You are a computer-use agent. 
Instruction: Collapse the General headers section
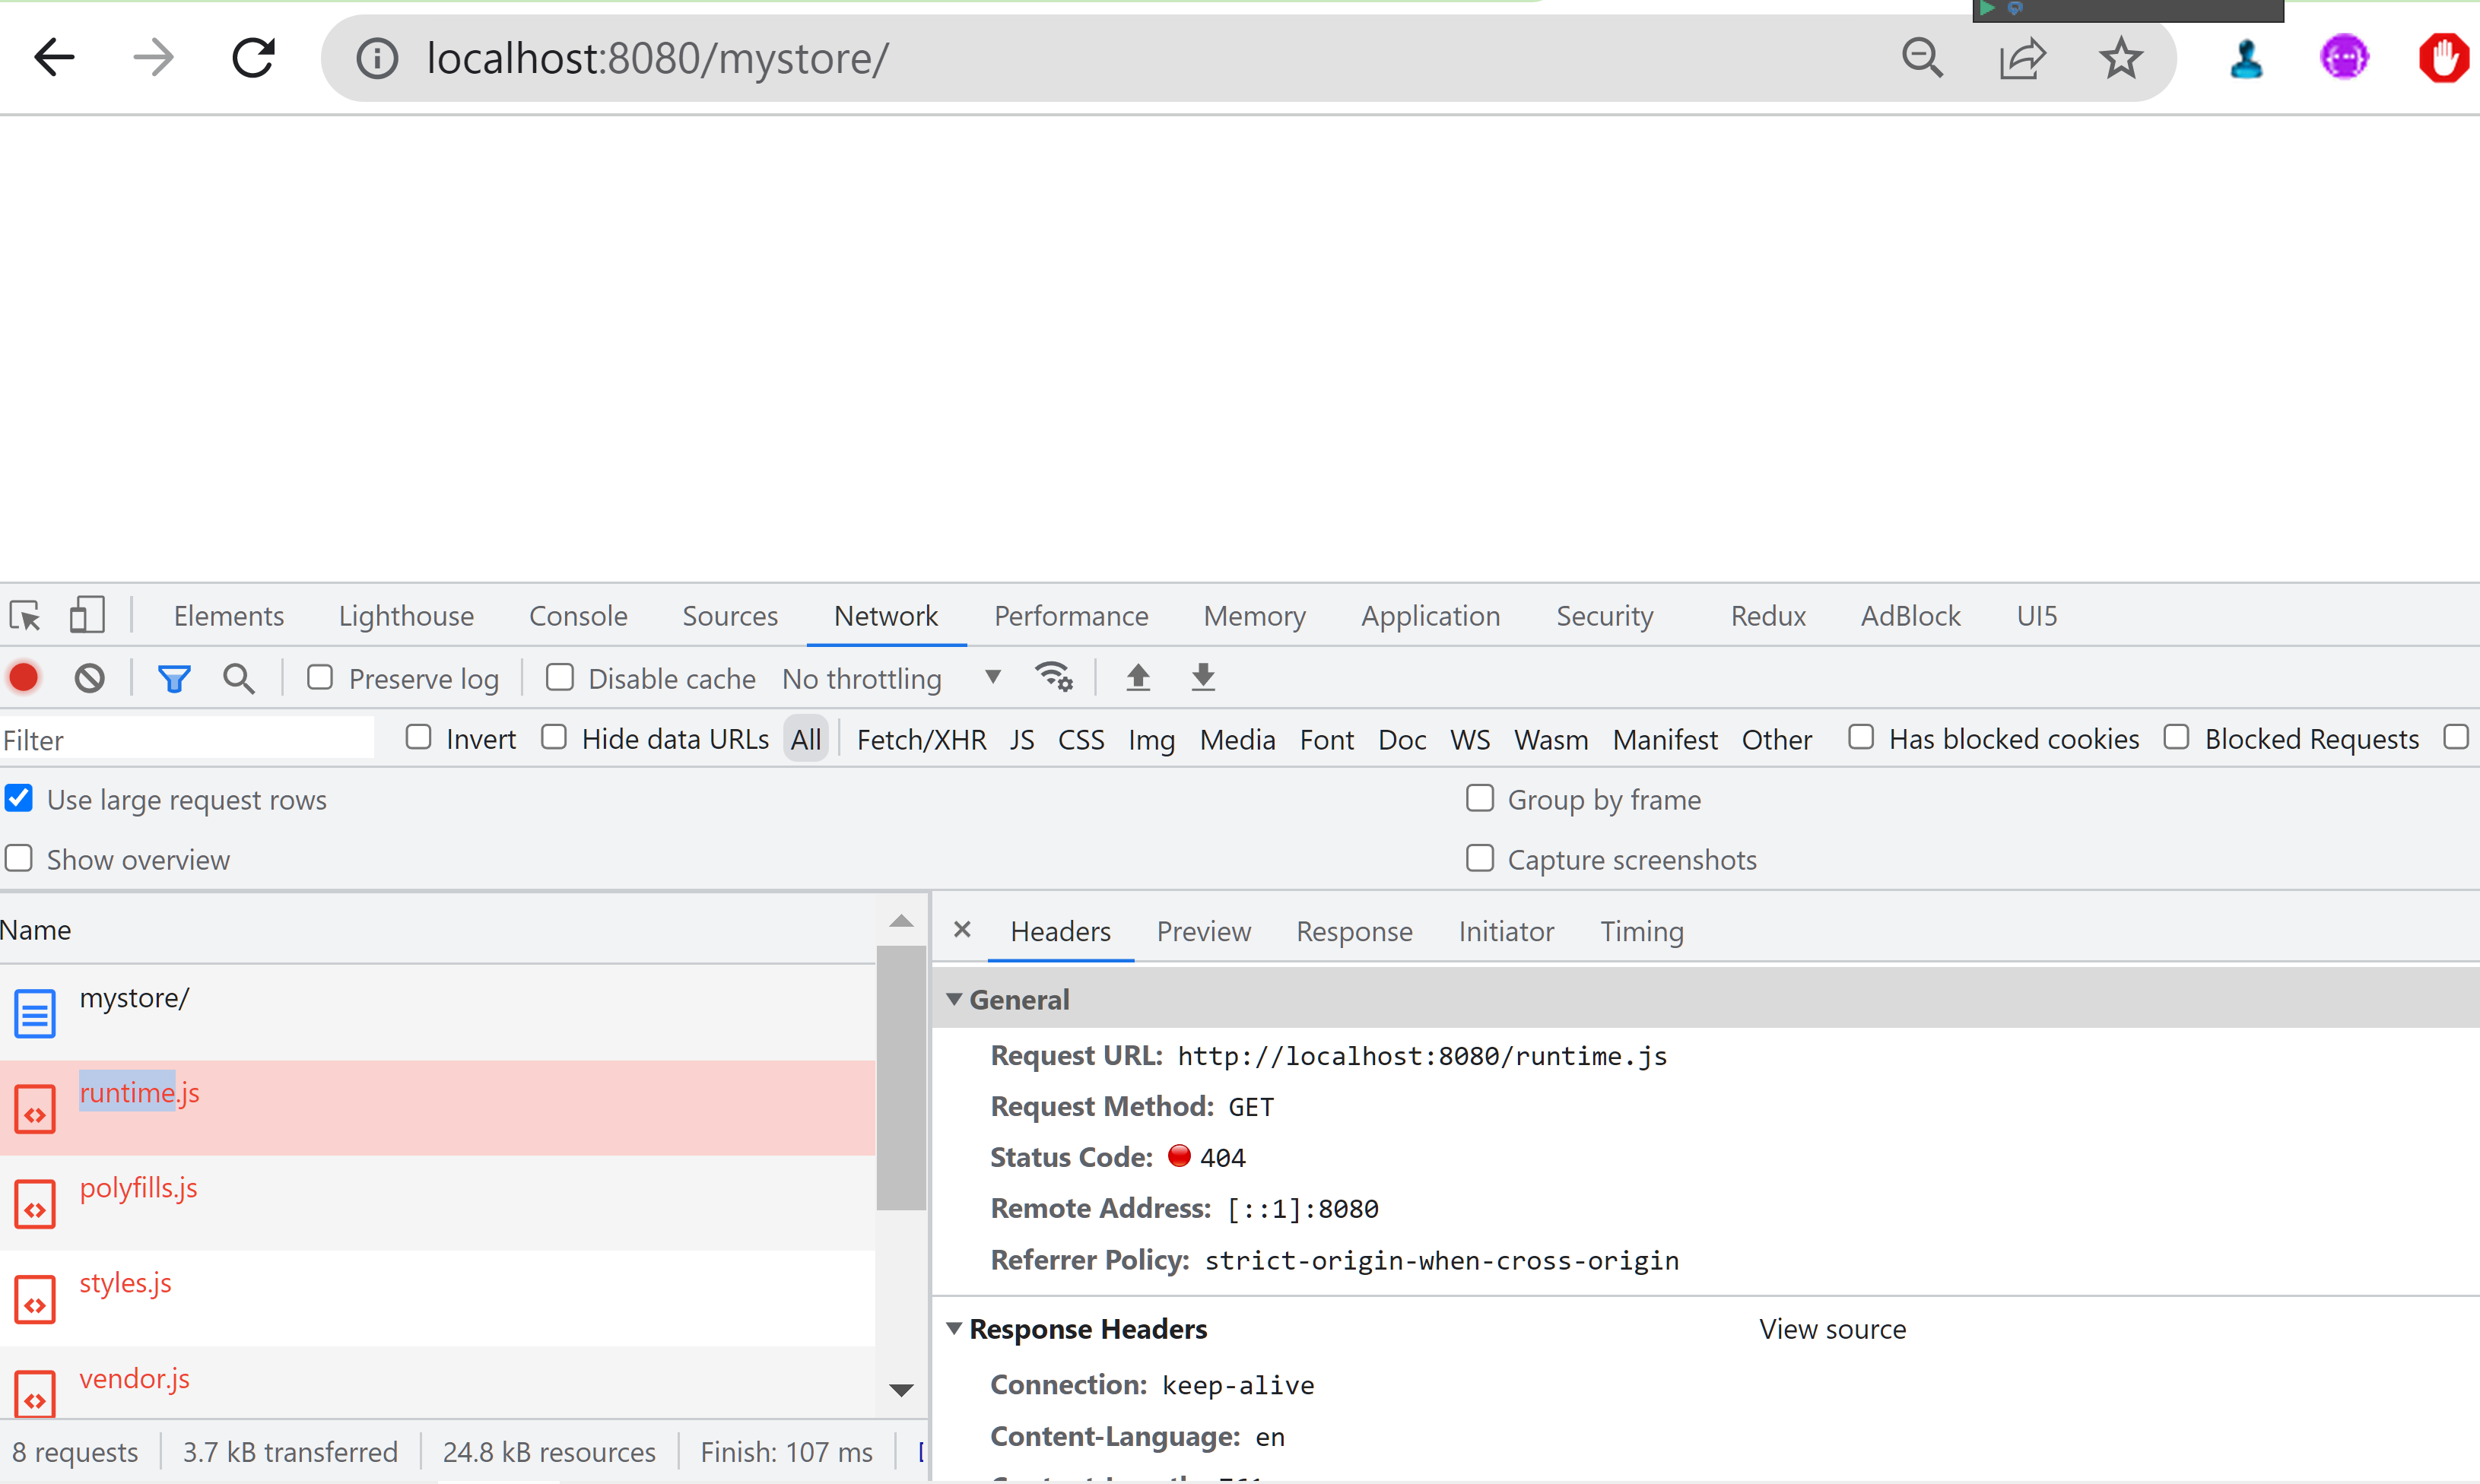click(955, 999)
